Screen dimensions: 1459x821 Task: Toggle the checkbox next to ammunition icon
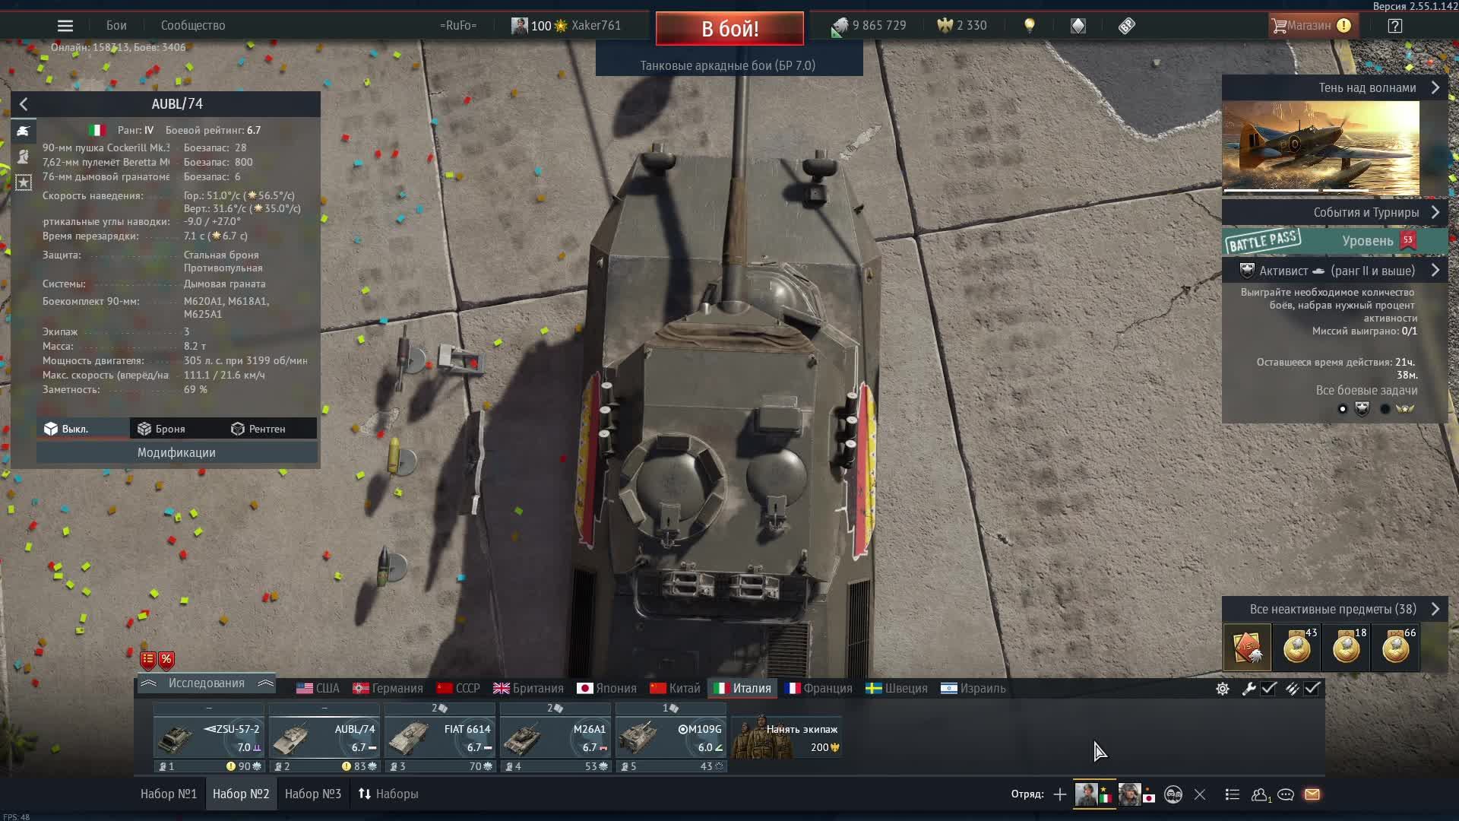pyautogui.click(x=1312, y=689)
